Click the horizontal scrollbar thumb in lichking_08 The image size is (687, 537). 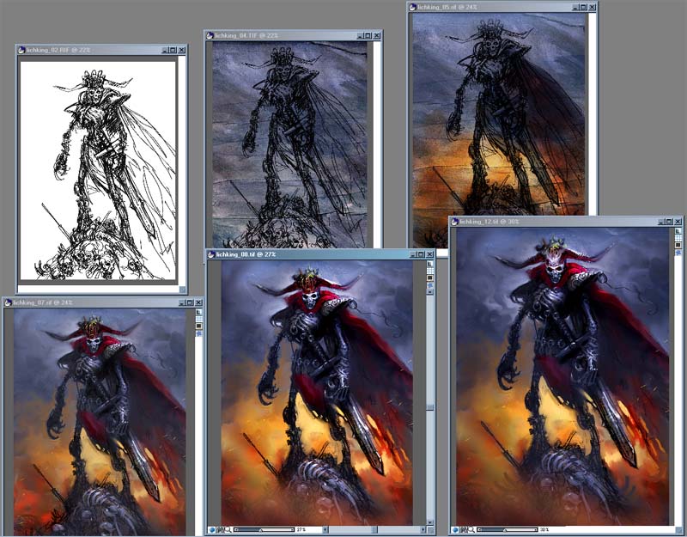click(374, 530)
